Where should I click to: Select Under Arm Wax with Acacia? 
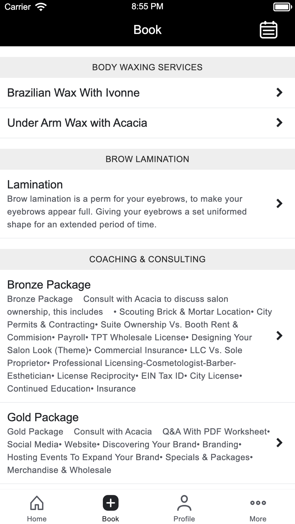pyautogui.click(x=77, y=123)
